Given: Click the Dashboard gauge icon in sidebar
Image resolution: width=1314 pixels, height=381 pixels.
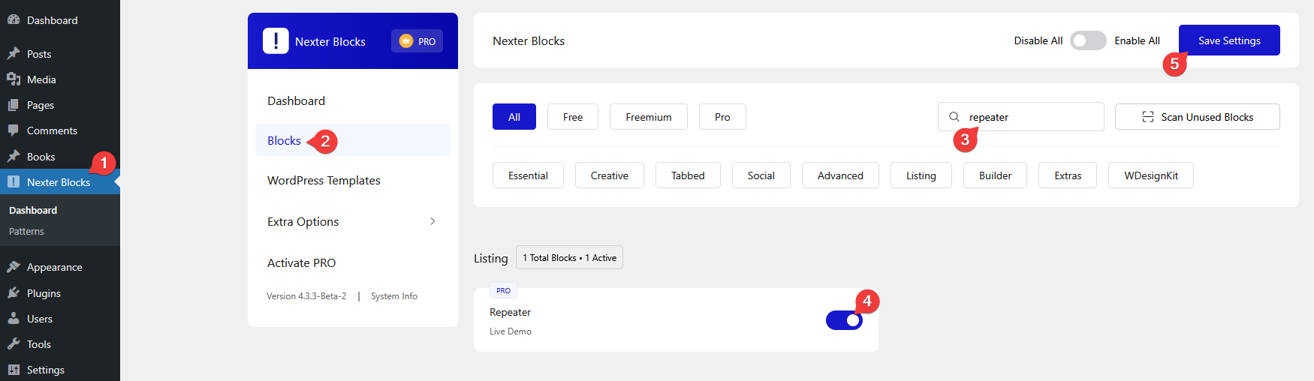Looking at the screenshot, I should pos(14,20).
